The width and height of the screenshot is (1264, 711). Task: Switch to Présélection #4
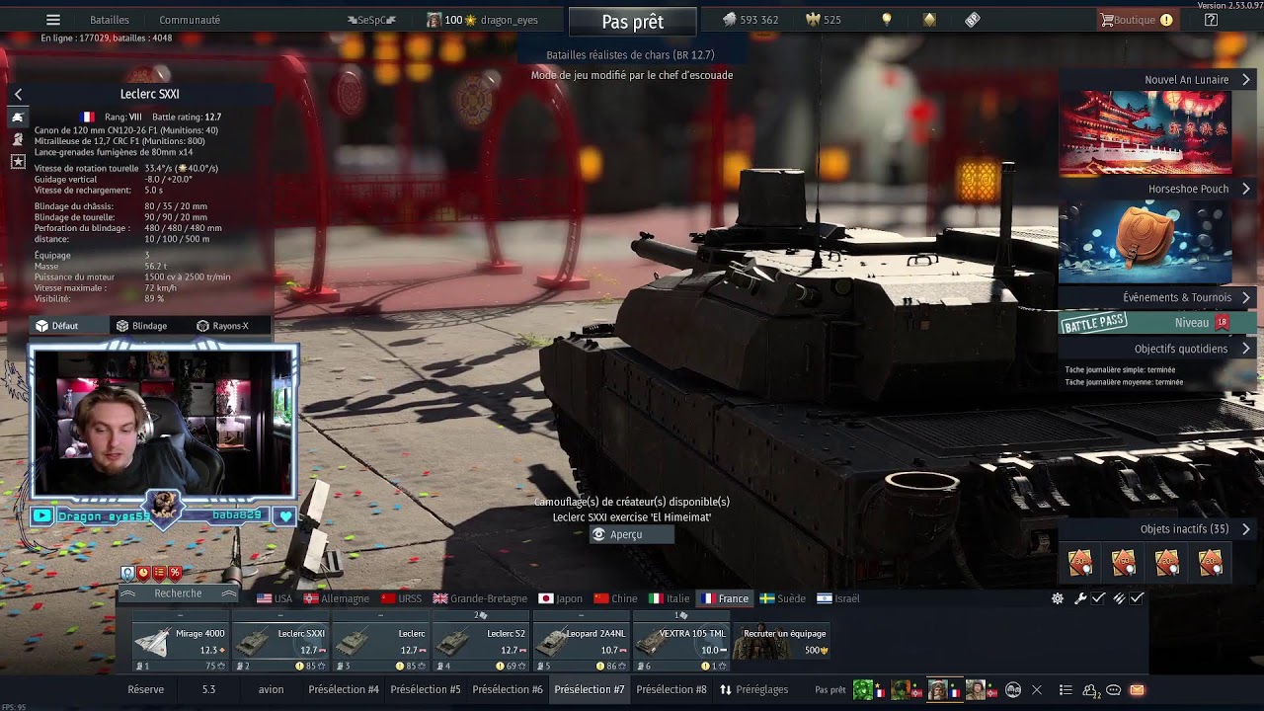point(344,689)
